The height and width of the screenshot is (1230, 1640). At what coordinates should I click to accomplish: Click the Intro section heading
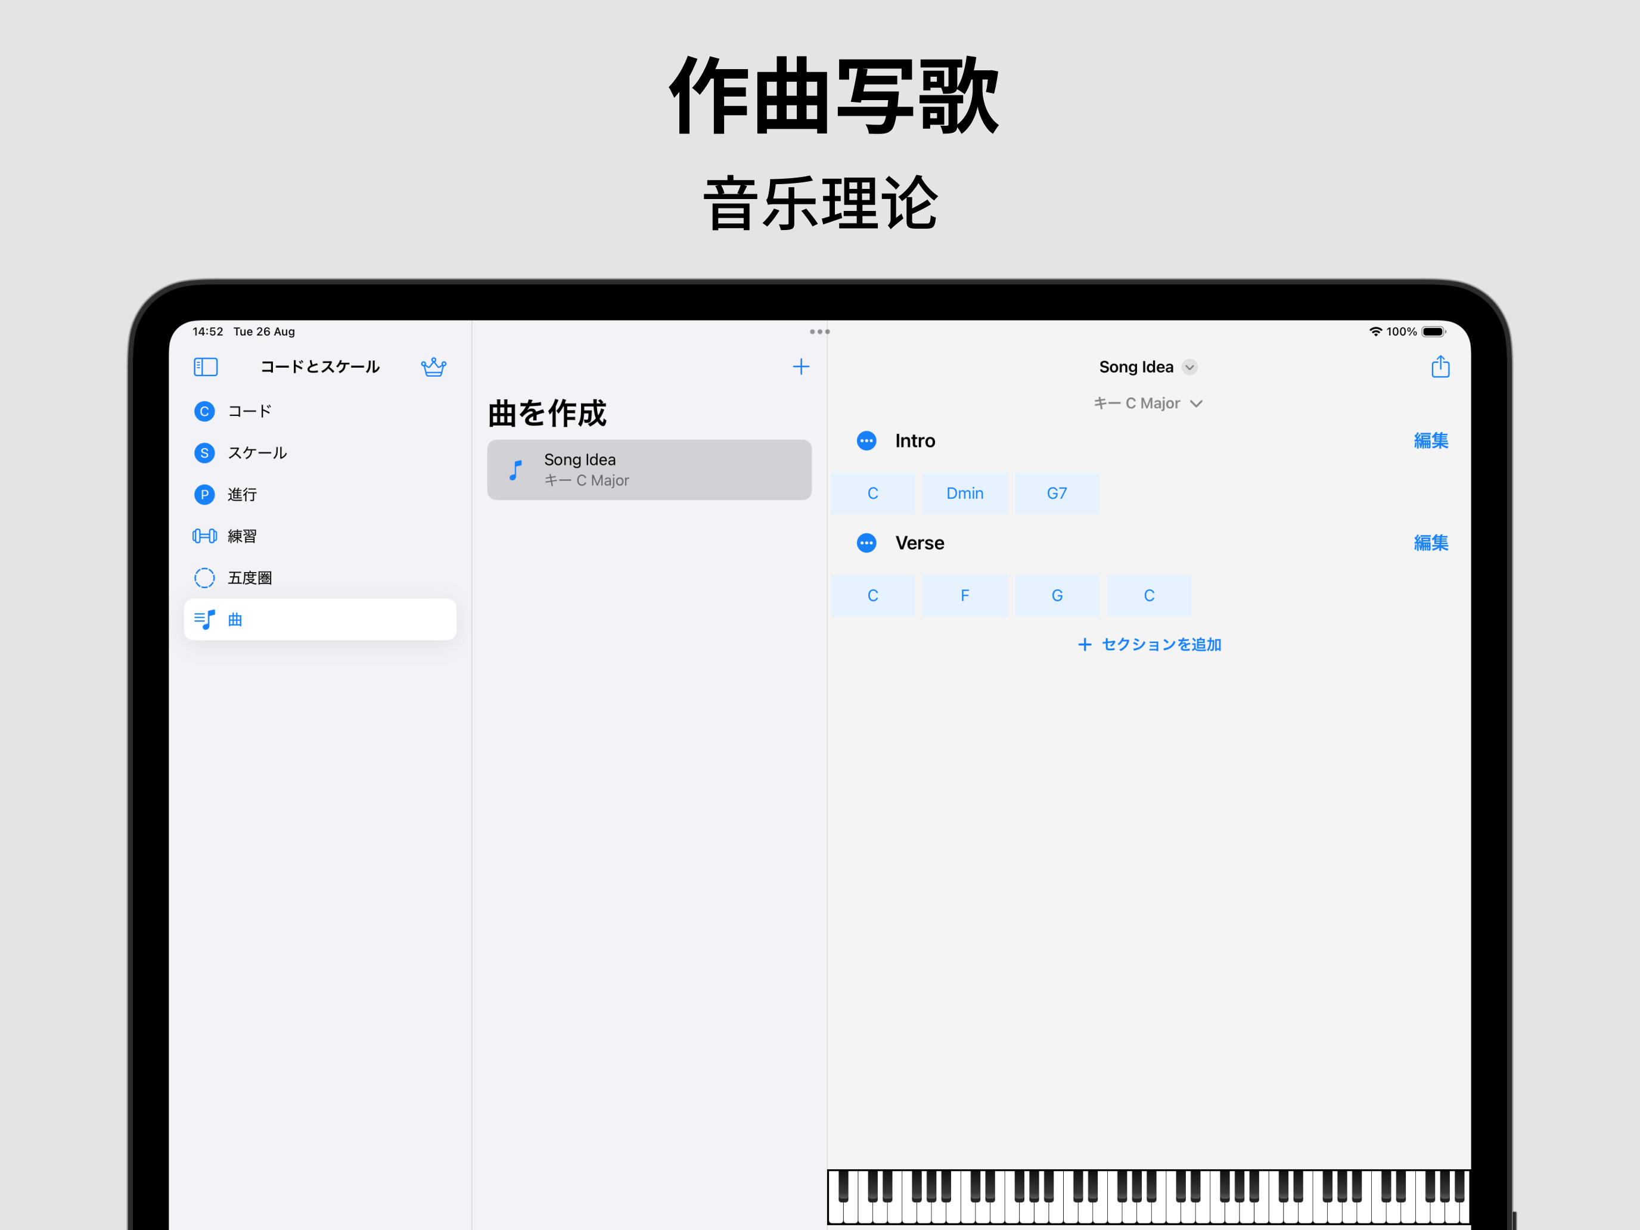(915, 441)
